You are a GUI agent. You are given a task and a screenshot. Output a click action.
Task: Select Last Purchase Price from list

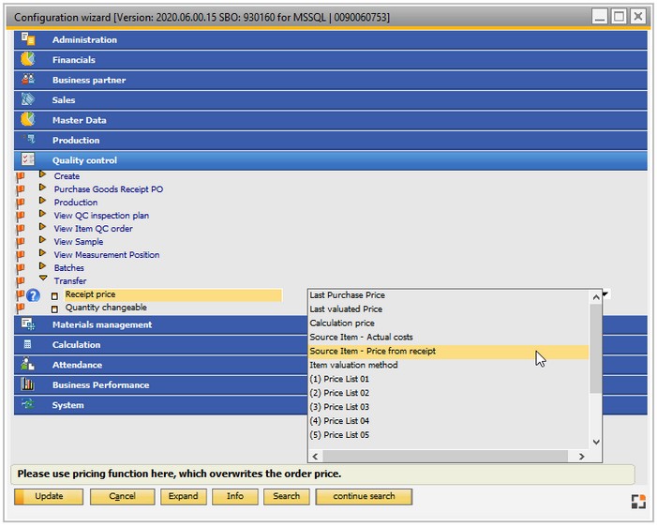(347, 295)
